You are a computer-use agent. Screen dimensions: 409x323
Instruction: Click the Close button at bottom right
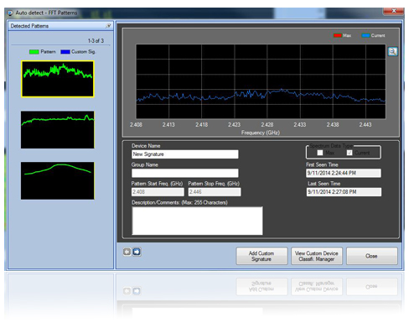(x=371, y=256)
